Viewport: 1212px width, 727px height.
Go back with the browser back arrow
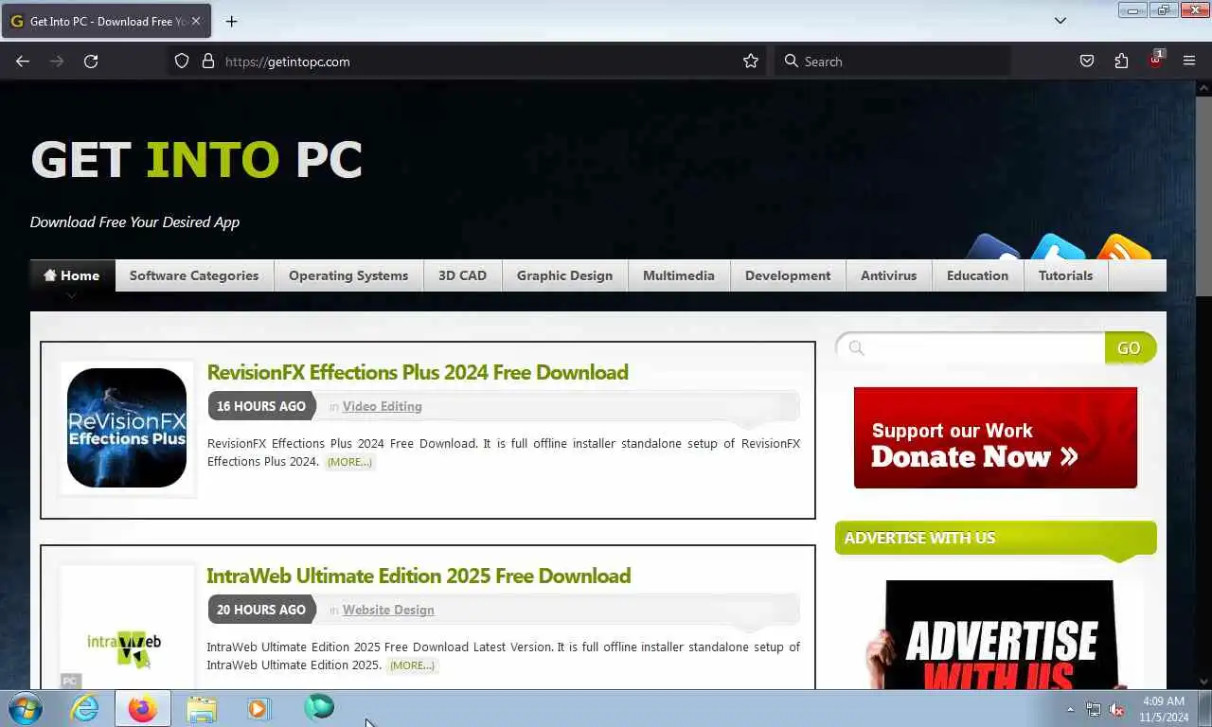point(23,61)
